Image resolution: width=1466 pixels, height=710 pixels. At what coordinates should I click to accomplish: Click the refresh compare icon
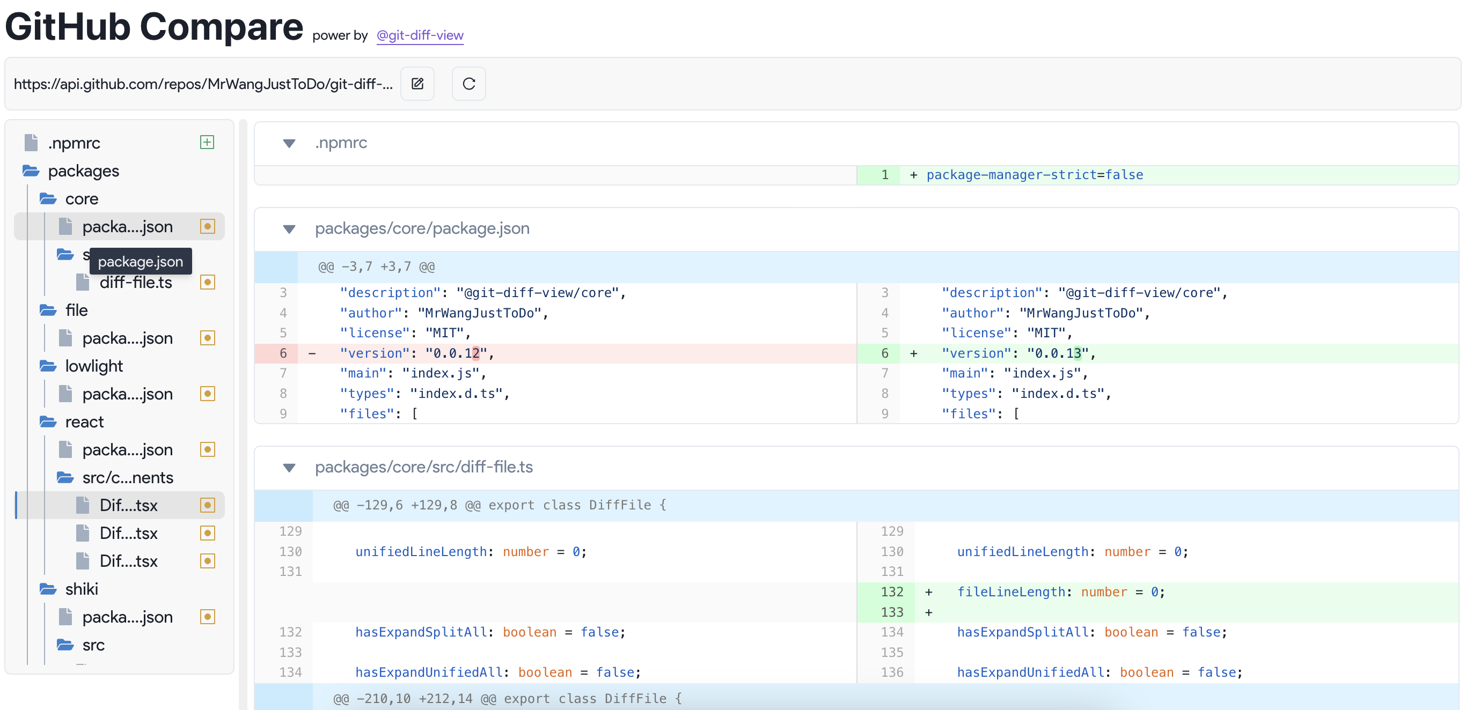(468, 84)
